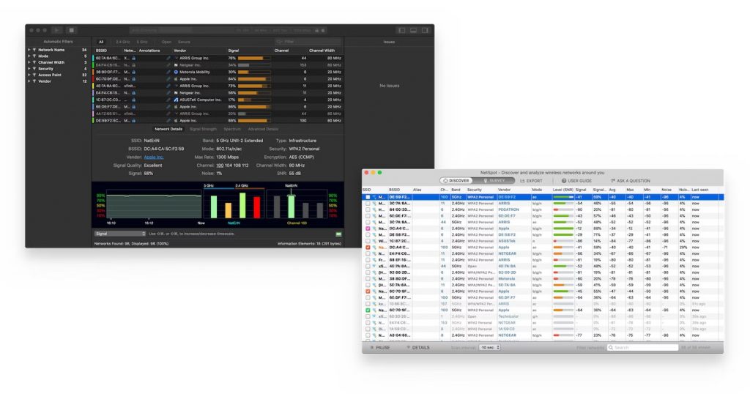Open the Signal graph type dropdown
This screenshot has height=394, width=750.
tap(120, 234)
